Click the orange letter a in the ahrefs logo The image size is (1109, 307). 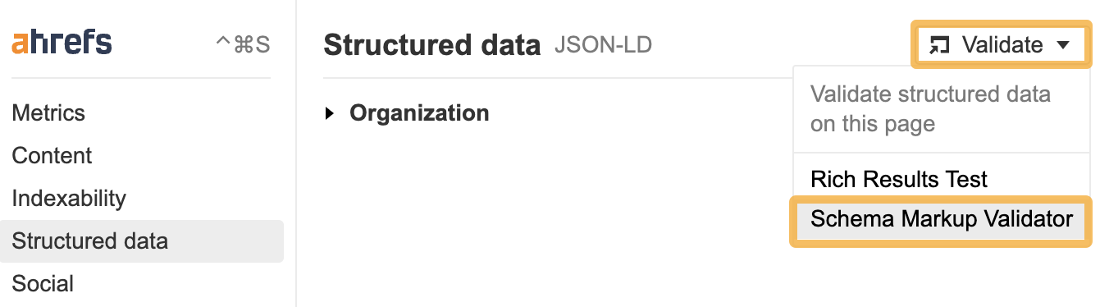pos(19,45)
